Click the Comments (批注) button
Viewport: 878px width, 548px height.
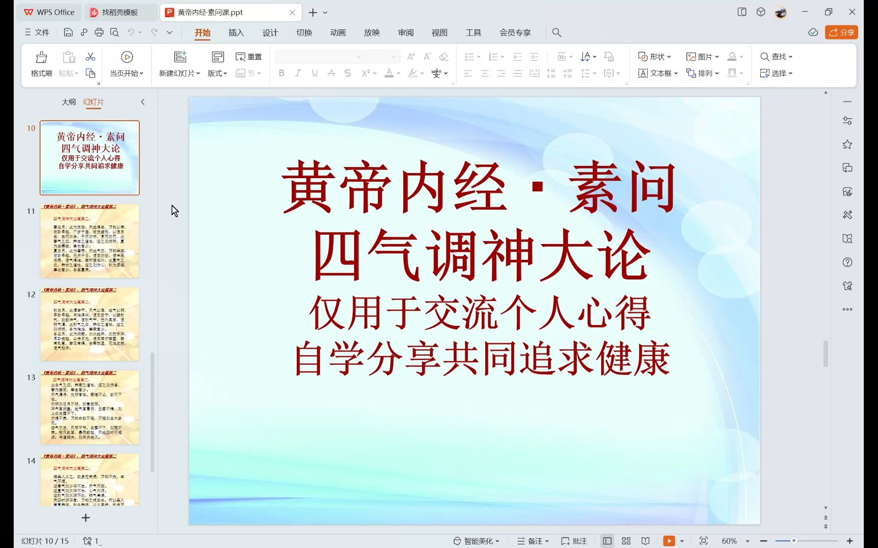pyautogui.click(x=574, y=541)
